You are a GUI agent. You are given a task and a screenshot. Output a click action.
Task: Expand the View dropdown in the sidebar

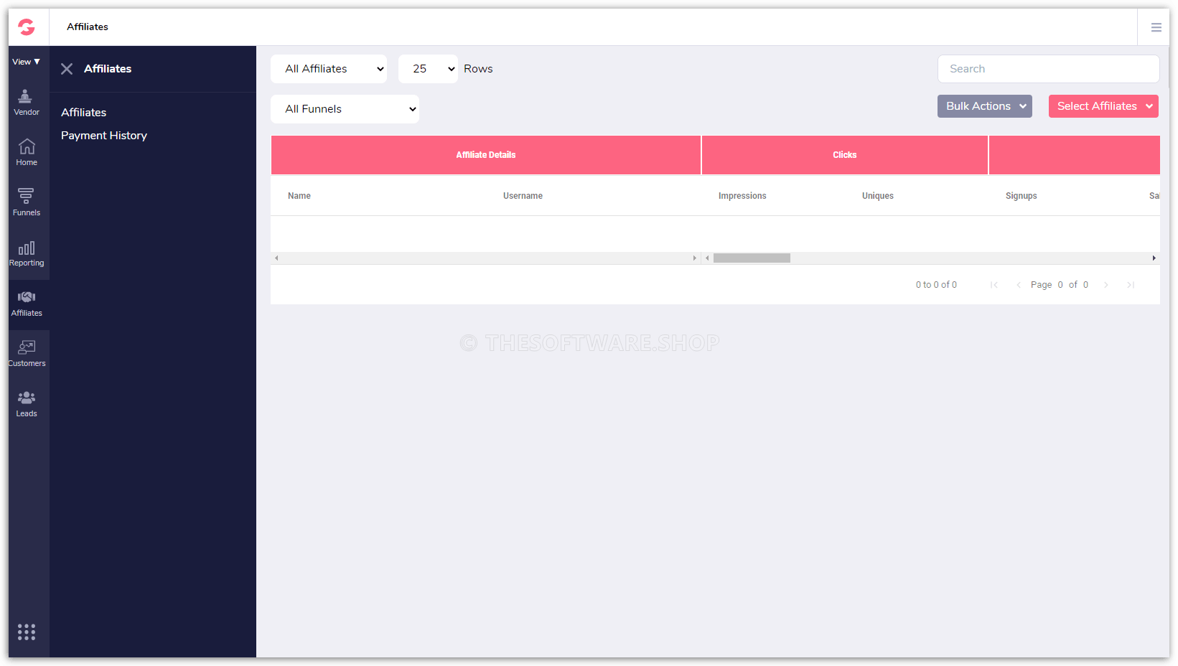(x=26, y=61)
